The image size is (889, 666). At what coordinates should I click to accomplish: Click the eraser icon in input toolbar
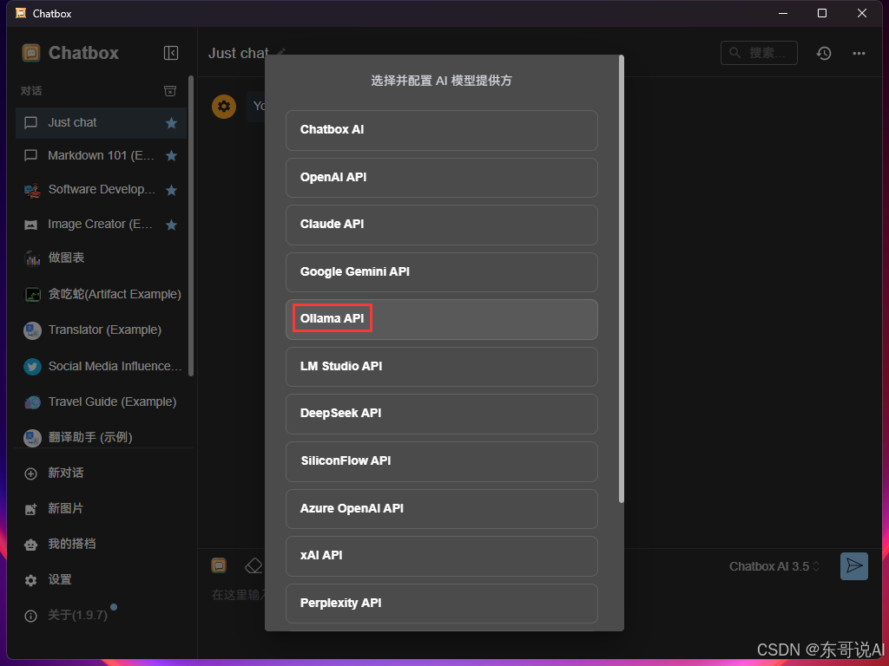[x=254, y=565]
